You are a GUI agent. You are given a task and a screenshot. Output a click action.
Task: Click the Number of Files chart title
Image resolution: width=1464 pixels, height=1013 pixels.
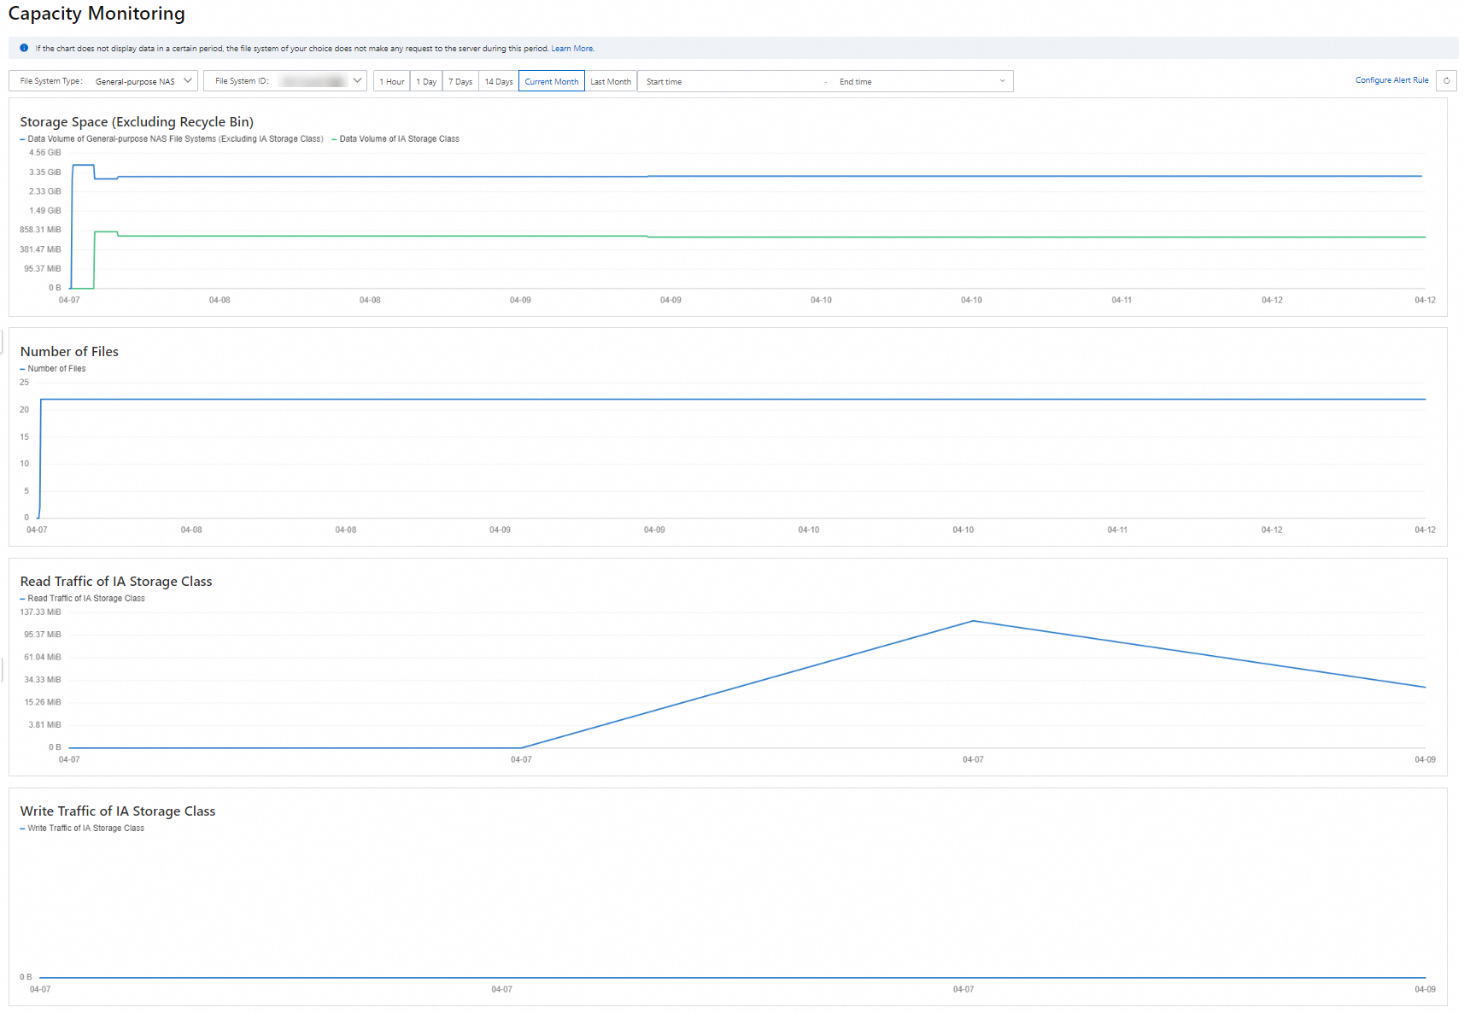pos(69,352)
